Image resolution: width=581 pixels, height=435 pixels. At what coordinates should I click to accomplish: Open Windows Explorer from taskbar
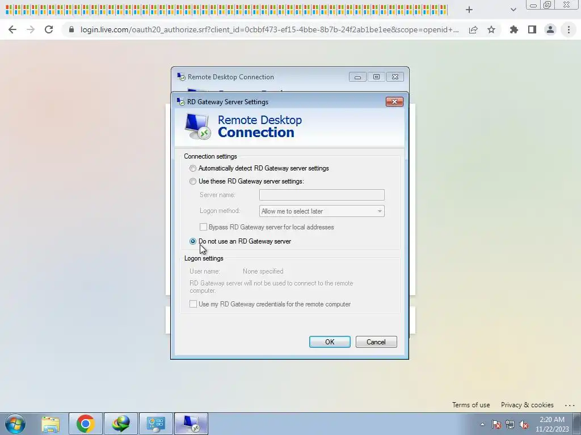[50, 424]
